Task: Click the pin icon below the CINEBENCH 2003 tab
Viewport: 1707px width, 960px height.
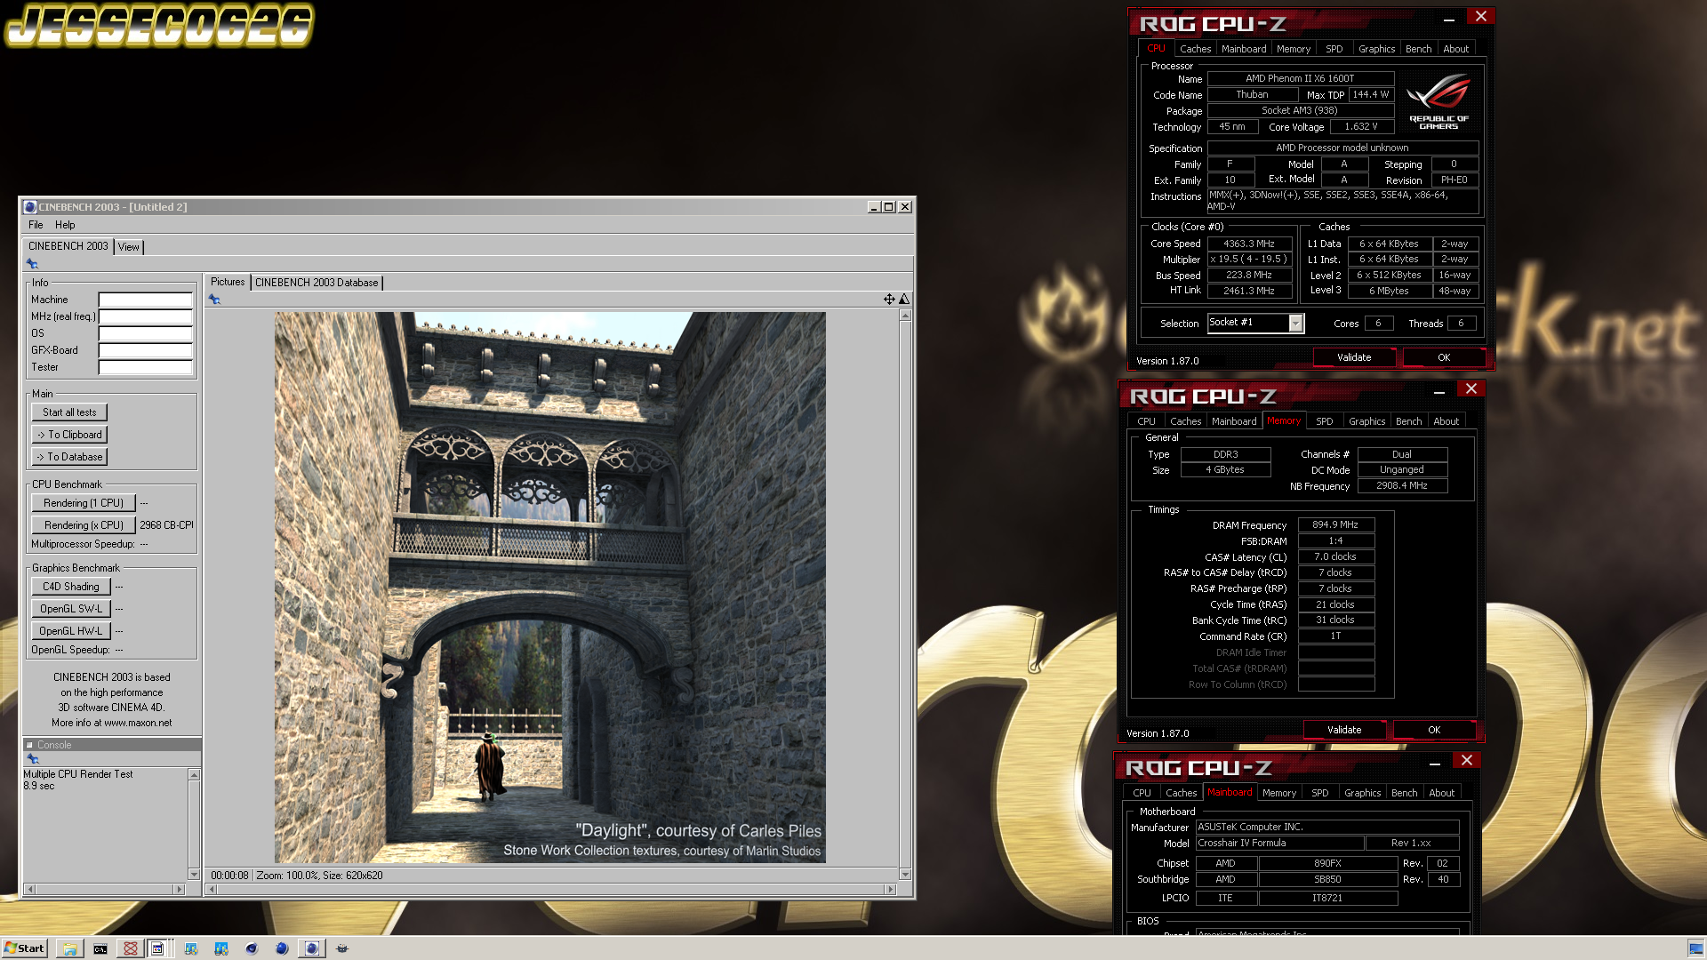Action: coord(32,263)
